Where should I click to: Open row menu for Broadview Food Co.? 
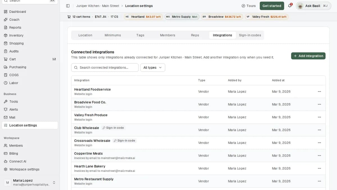319,104
